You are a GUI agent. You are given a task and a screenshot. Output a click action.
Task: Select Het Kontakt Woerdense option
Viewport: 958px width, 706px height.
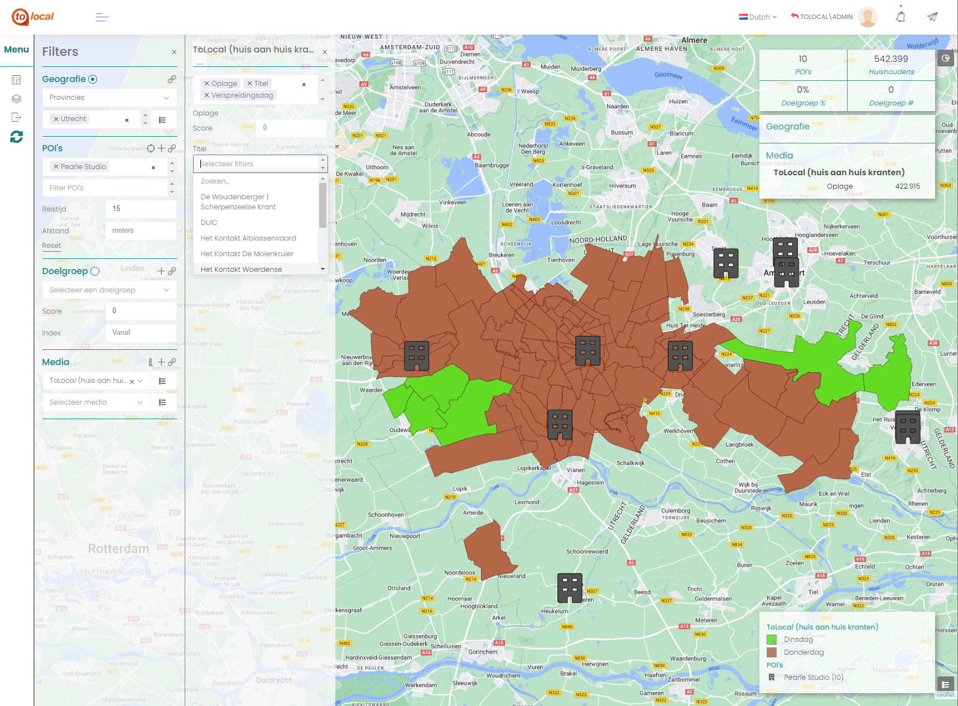(256, 269)
